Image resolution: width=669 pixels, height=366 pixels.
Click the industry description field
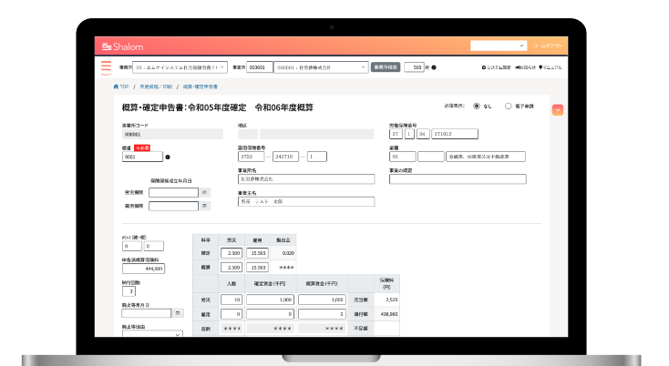(486, 157)
